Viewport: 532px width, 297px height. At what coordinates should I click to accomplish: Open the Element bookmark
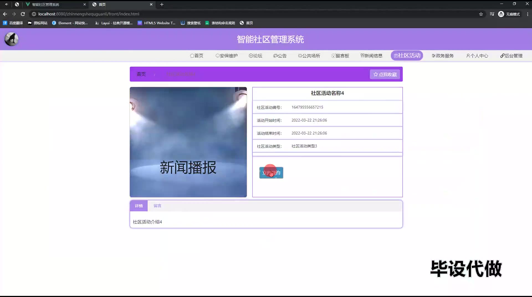click(x=70, y=23)
